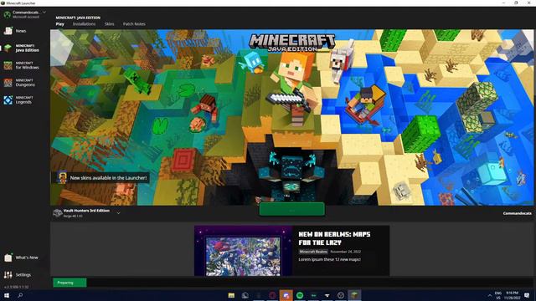Click the November 24, 2022 article date
The width and height of the screenshot is (536, 301).
click(346, 252)
